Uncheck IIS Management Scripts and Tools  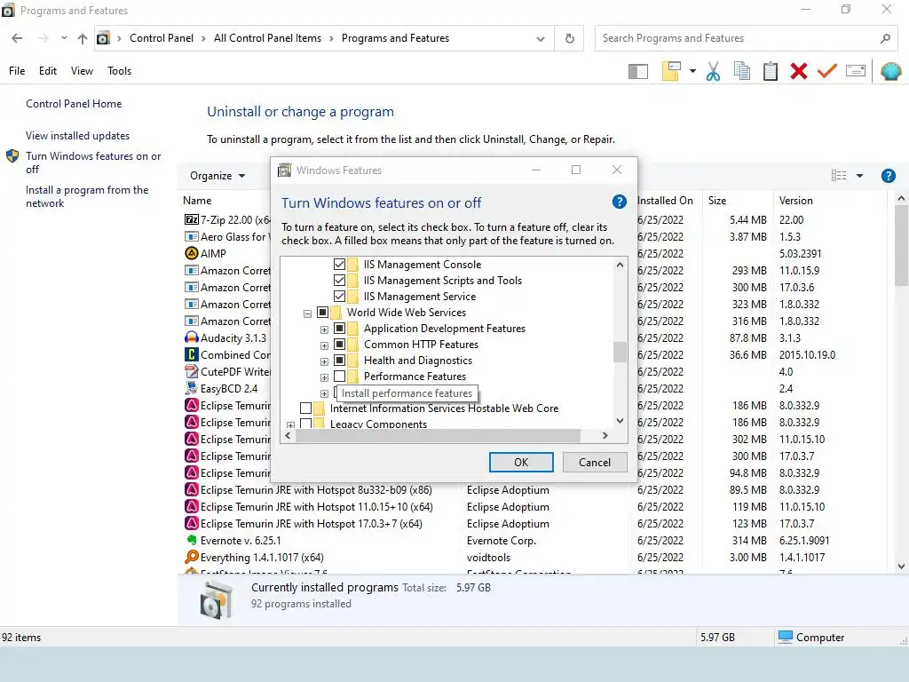pos(340,280)
